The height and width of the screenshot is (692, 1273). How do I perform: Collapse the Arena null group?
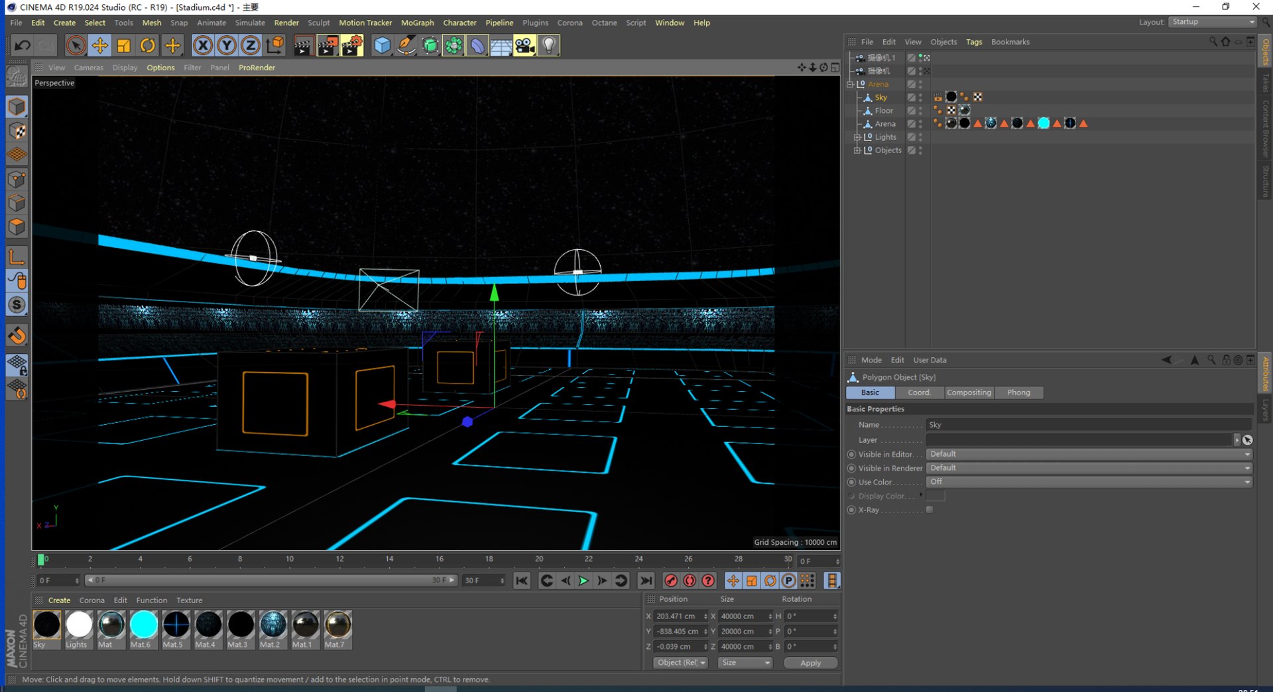[850, 84]
